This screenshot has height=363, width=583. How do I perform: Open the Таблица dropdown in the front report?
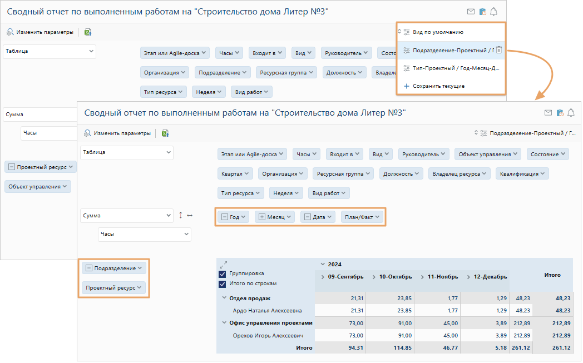[x=127, y=152]
